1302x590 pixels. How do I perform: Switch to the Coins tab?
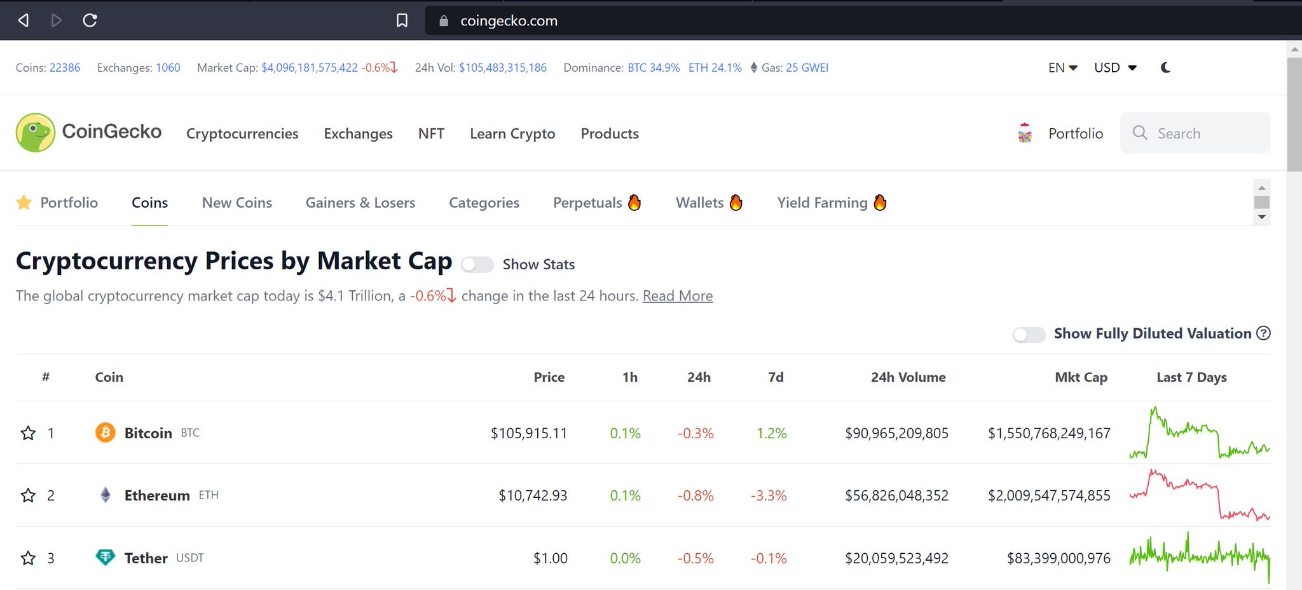click(149, 203)
